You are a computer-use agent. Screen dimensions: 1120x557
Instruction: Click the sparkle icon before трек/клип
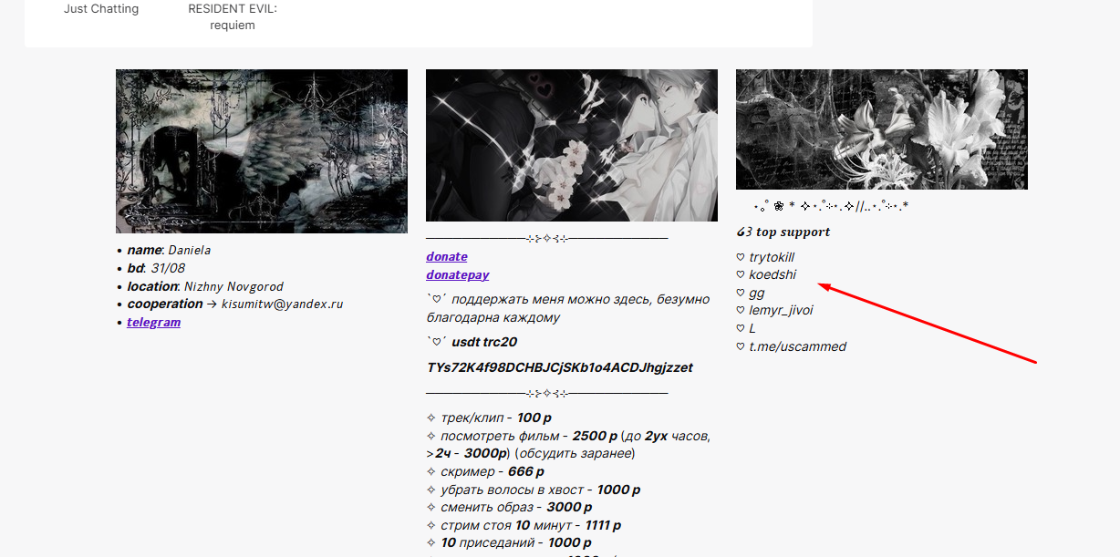tap(431, 418)
